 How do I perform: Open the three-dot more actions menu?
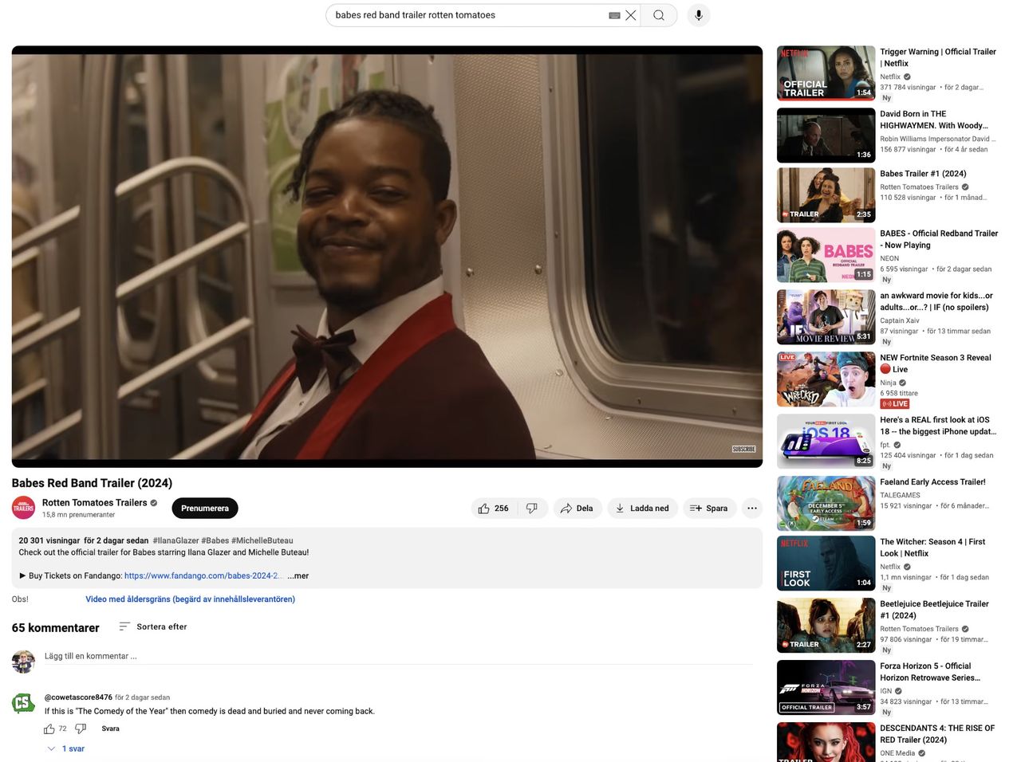pyautogui.click(x=751, y=509)
